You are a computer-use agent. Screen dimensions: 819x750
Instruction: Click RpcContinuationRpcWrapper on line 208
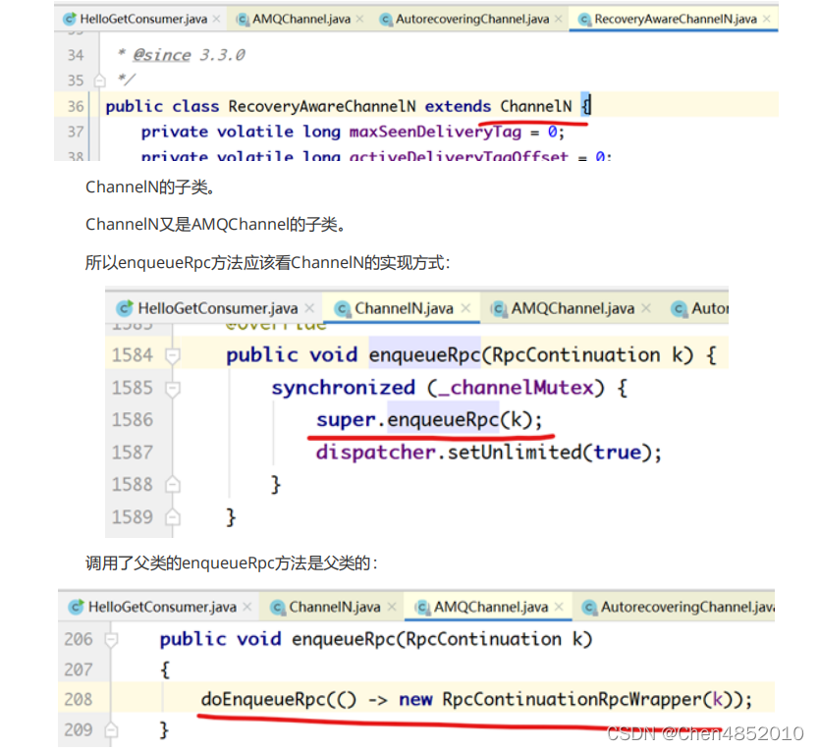[x=572, y=699]
